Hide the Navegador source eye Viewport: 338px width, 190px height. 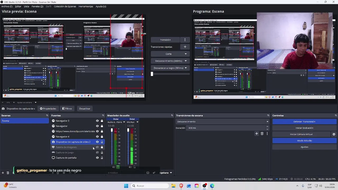pos(97,126)
